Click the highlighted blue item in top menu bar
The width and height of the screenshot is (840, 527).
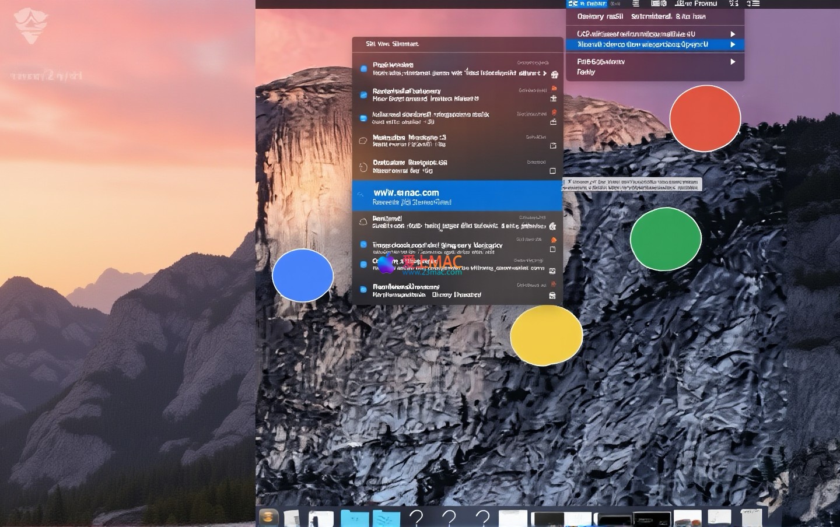click(586, 3)
